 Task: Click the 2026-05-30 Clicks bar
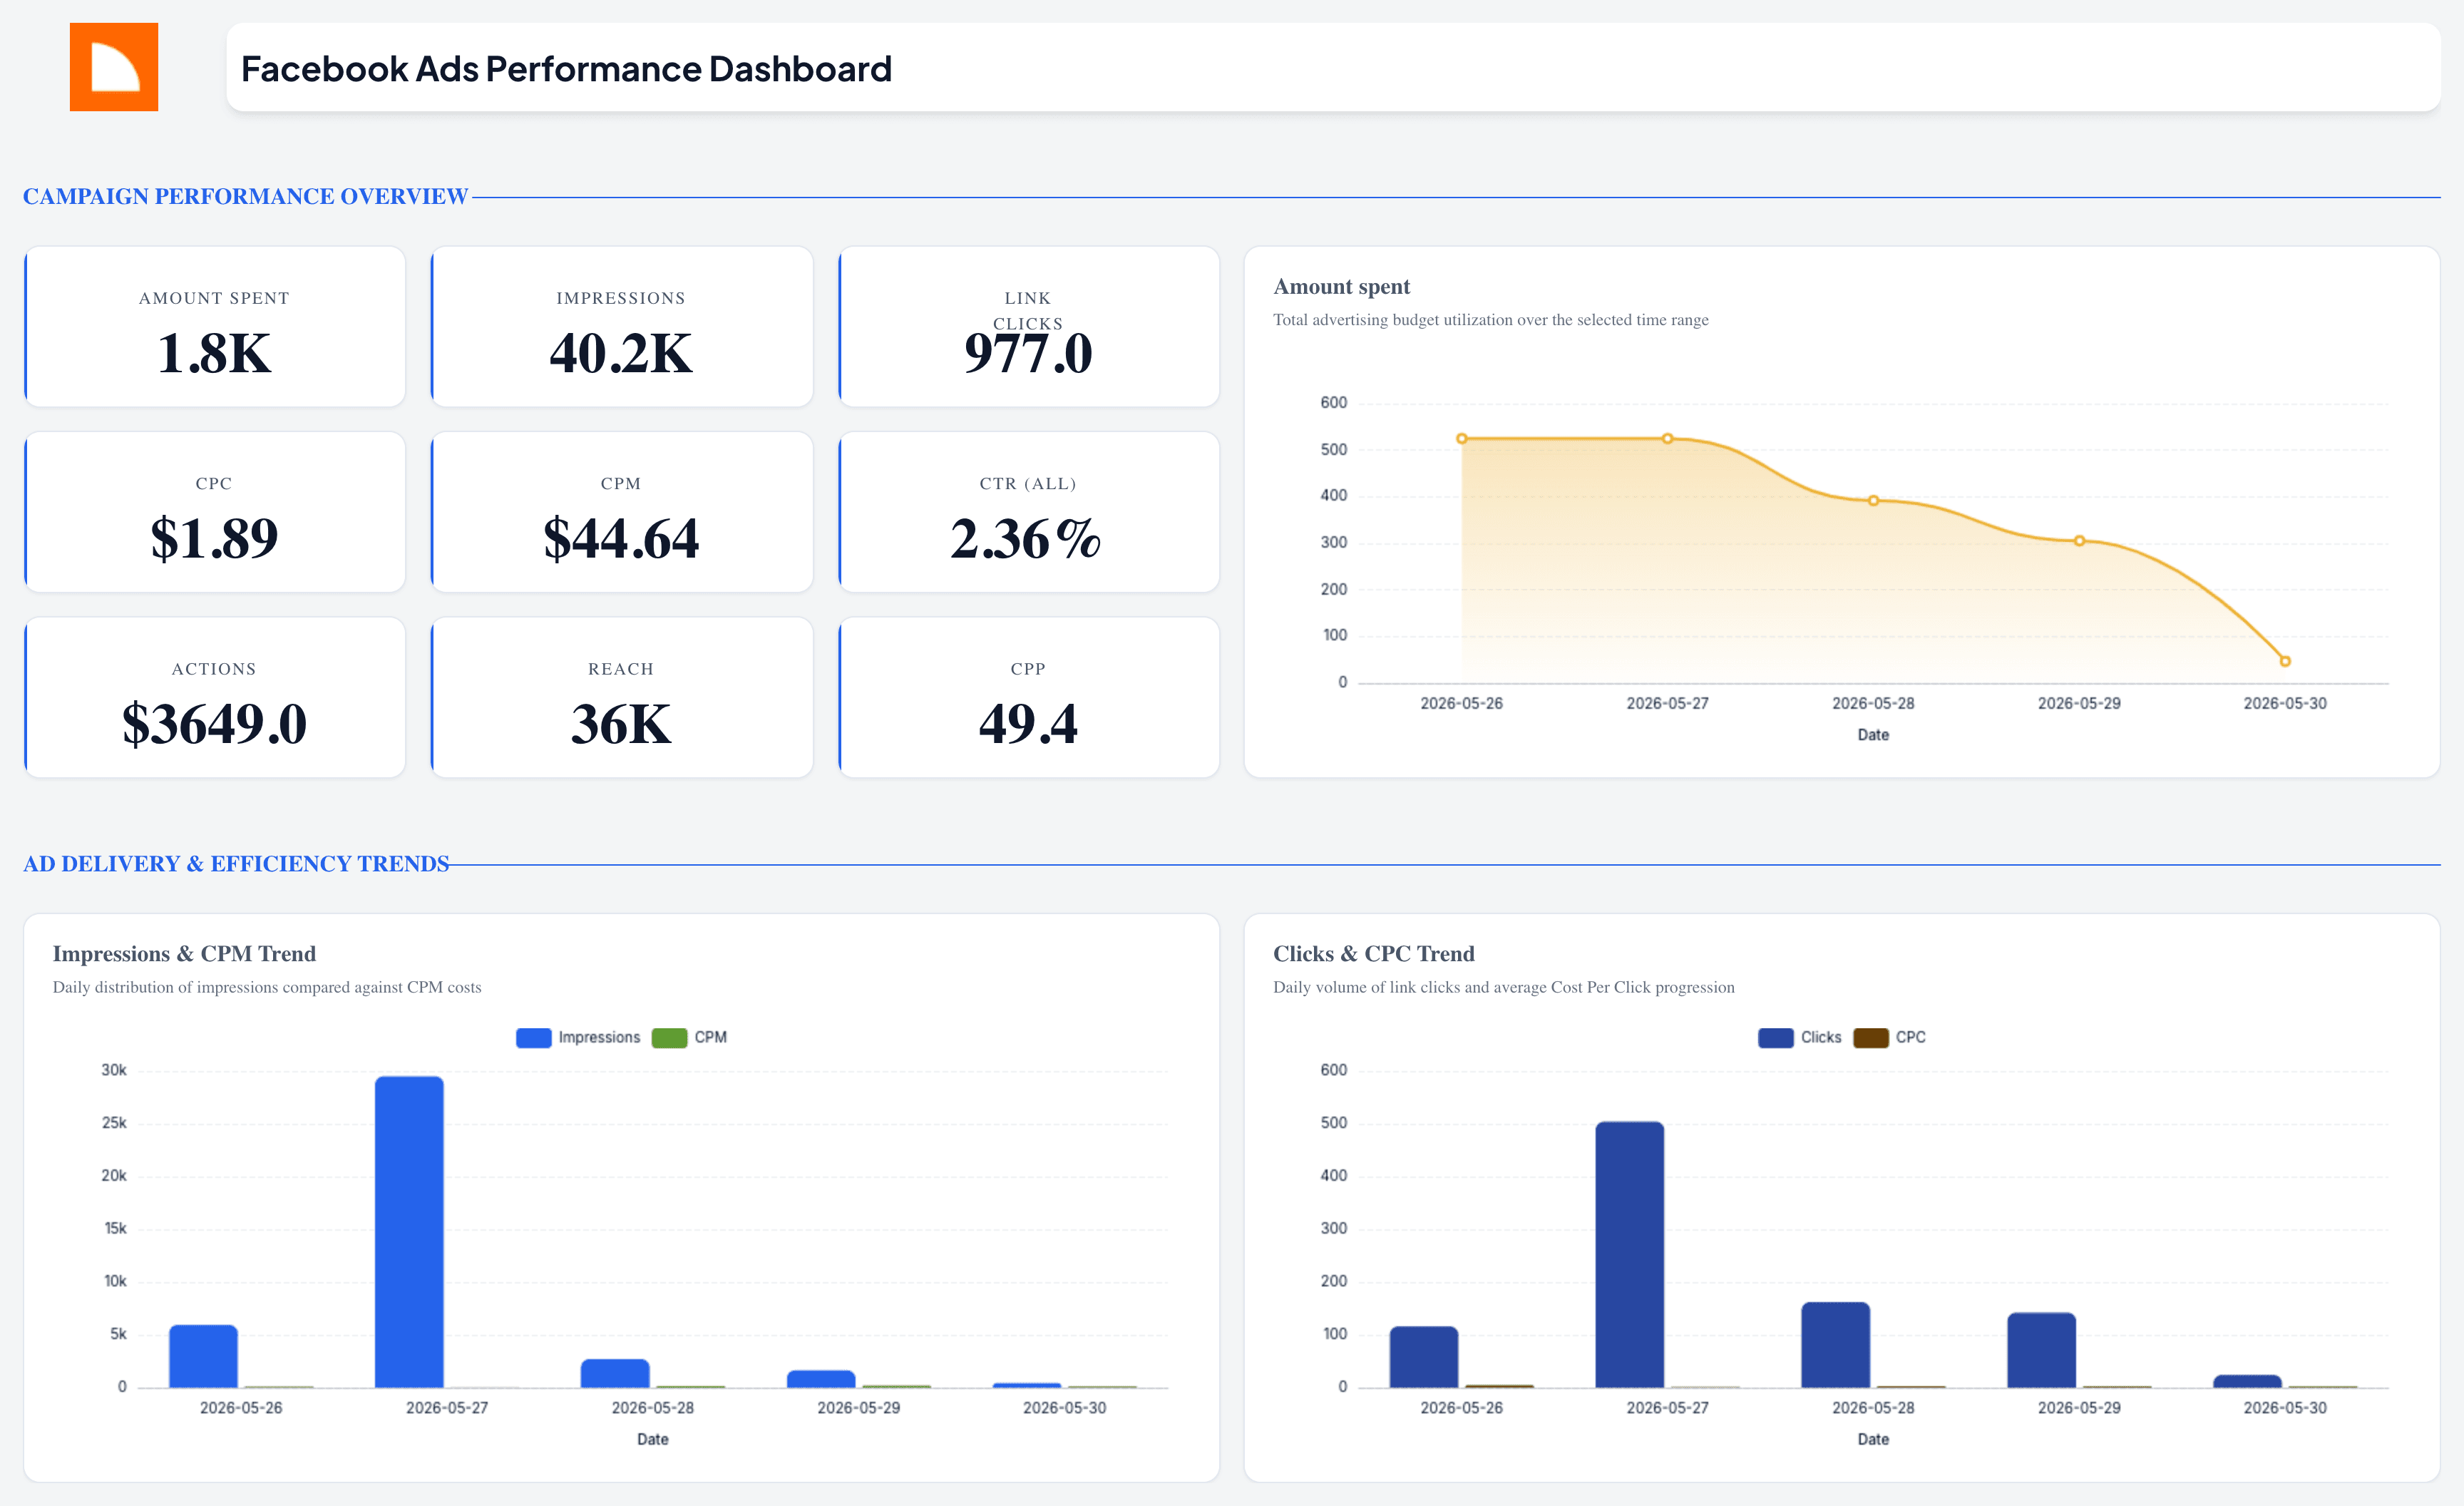pos(2248,1382)
